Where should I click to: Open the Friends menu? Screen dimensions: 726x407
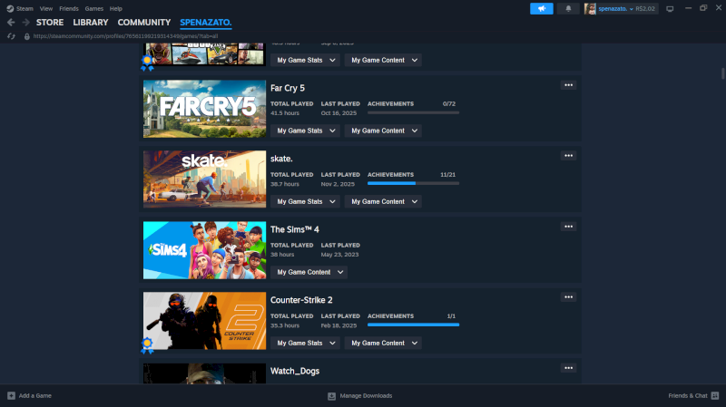click(69, 8)
